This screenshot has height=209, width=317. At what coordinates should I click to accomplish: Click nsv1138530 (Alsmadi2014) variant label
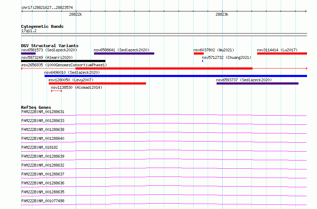77,87
